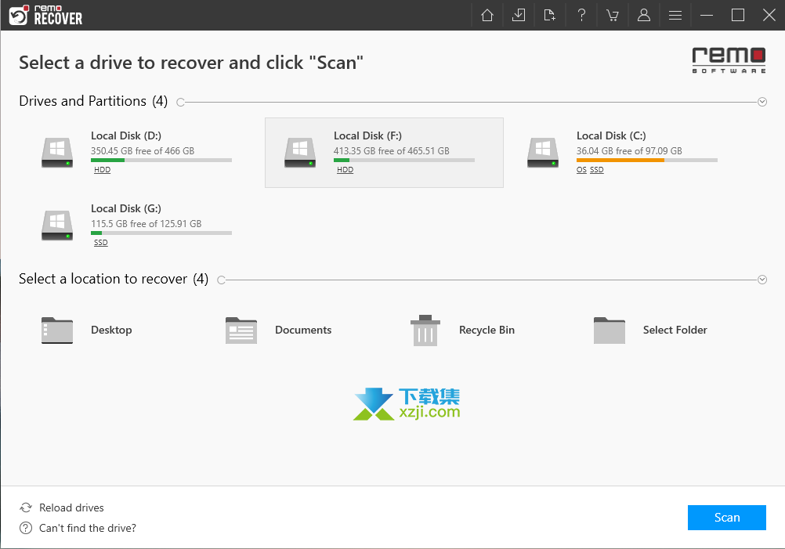785x549 pixels.
Task: Click the Reload drives refresh icon
Action: tap(26, 507)
